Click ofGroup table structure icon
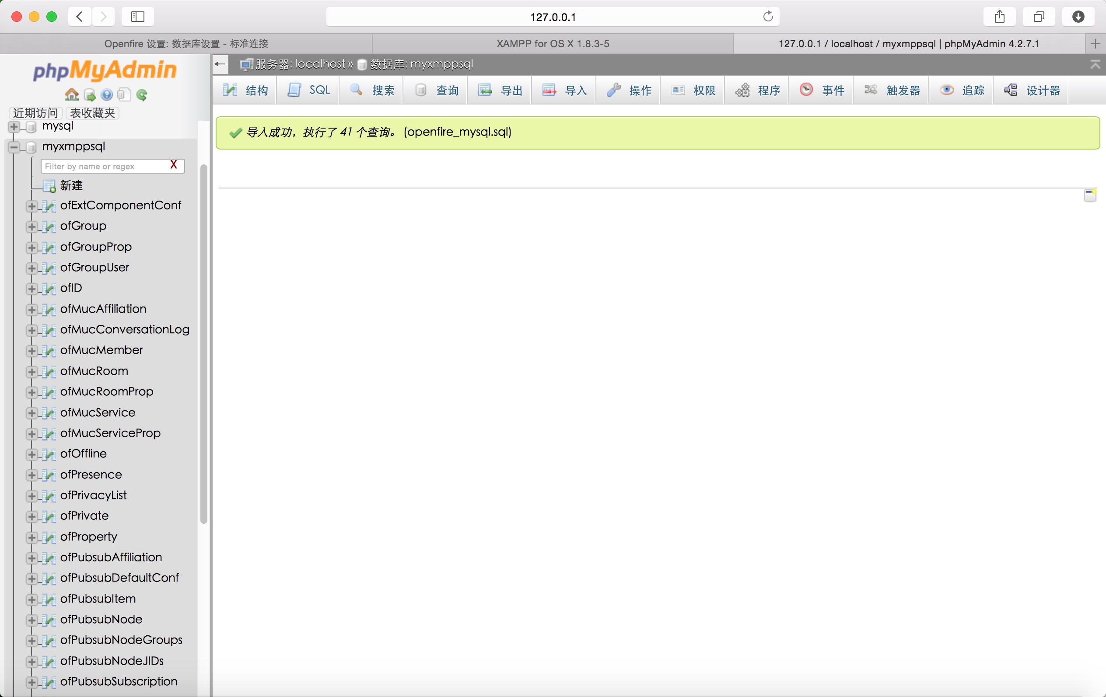Screen dimensions: 1106x697 coord(49,227)
